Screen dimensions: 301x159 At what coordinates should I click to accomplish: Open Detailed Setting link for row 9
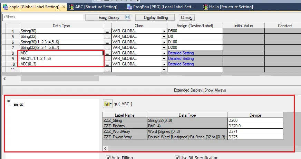[x=181, y=59]
